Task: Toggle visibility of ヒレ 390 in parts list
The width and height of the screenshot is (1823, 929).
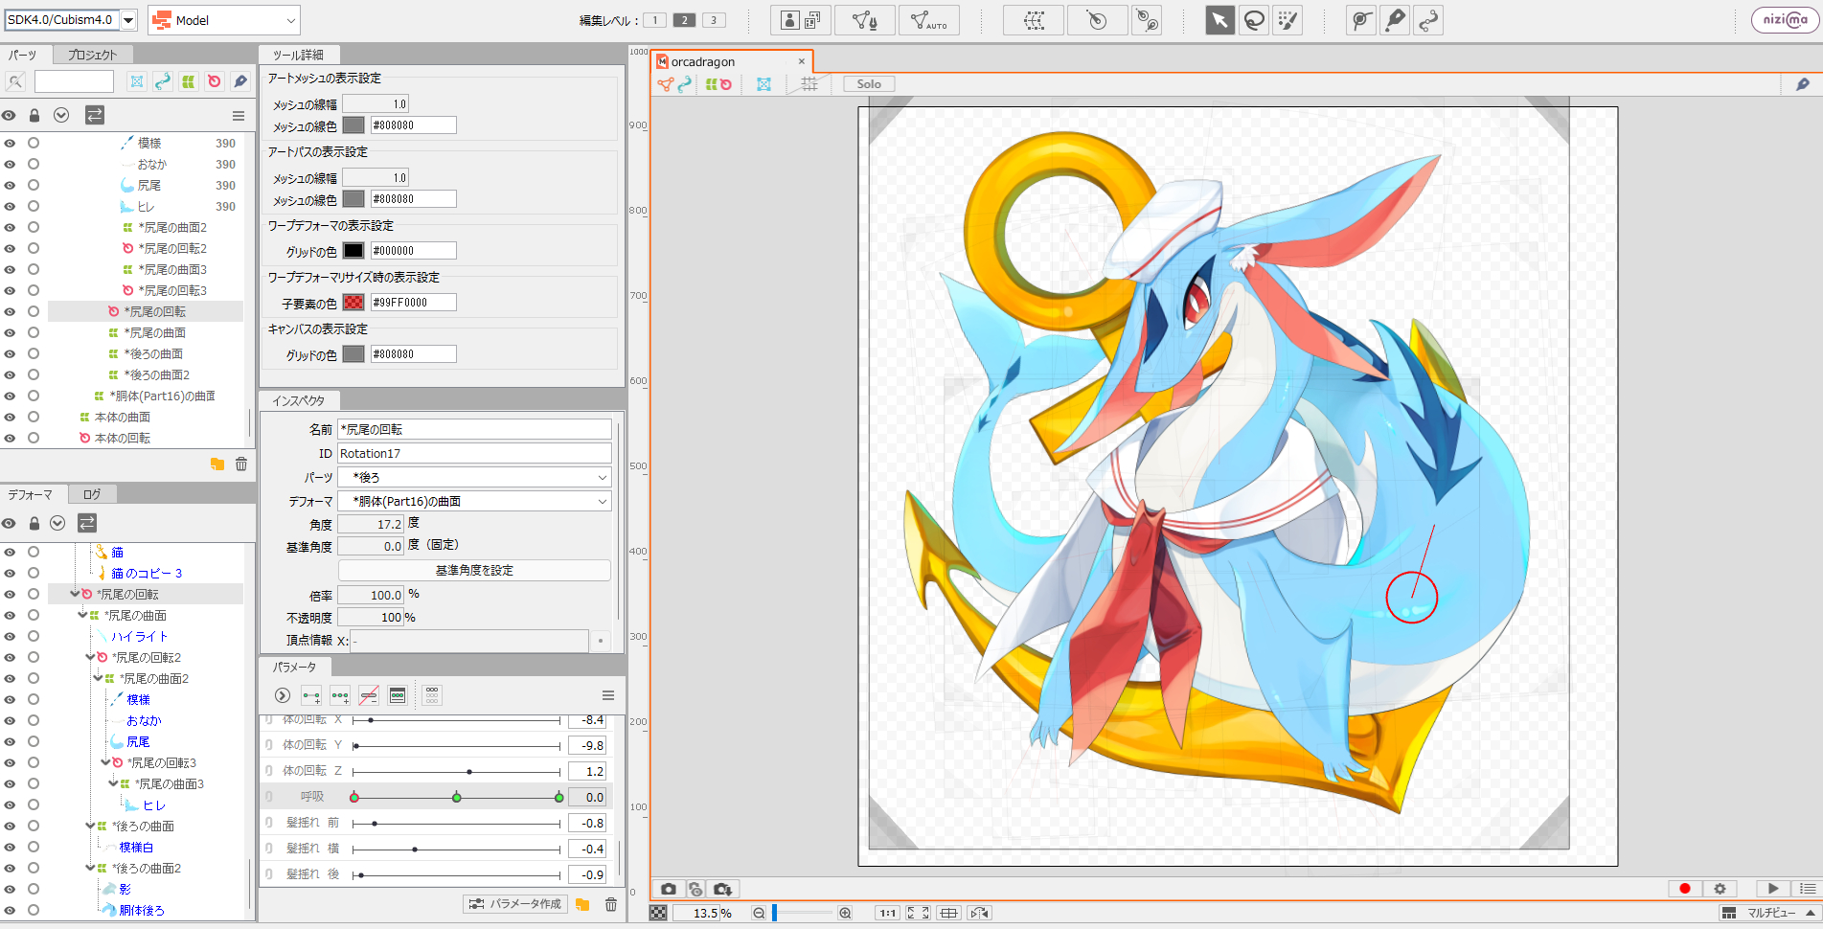Action: pyautogui.click(x=10, y=207)
